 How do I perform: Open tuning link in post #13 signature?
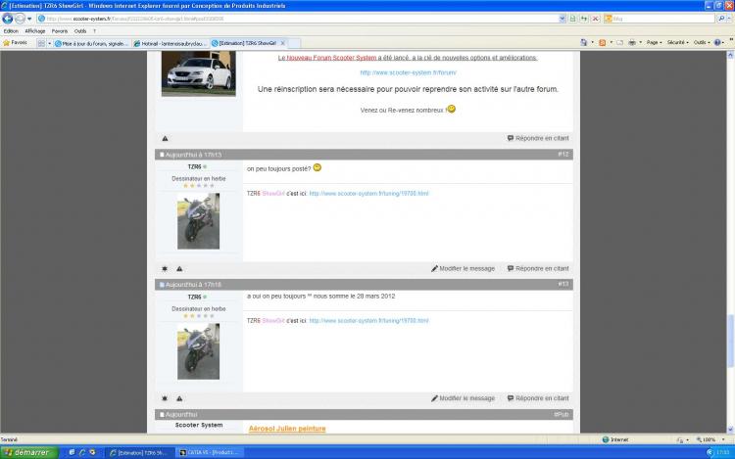(368, 320)
